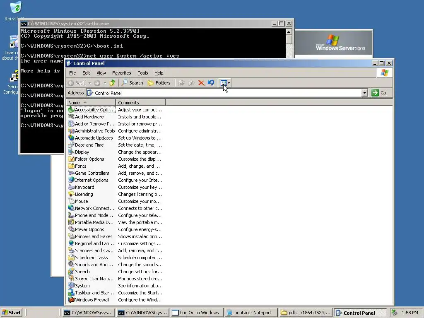The height and width of the screenshot is (318, 424).
Task: Open the Help menu
Action: [x=159, y=73]
